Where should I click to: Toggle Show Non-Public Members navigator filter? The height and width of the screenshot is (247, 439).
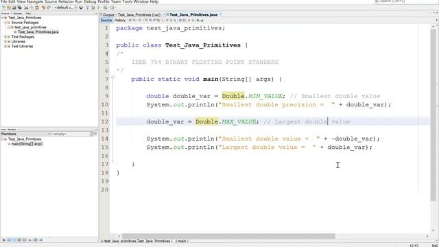[x=19, y=240]
